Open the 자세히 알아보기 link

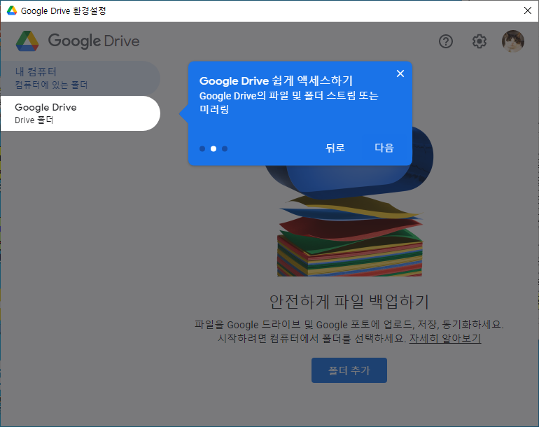[x=444, y=338]
